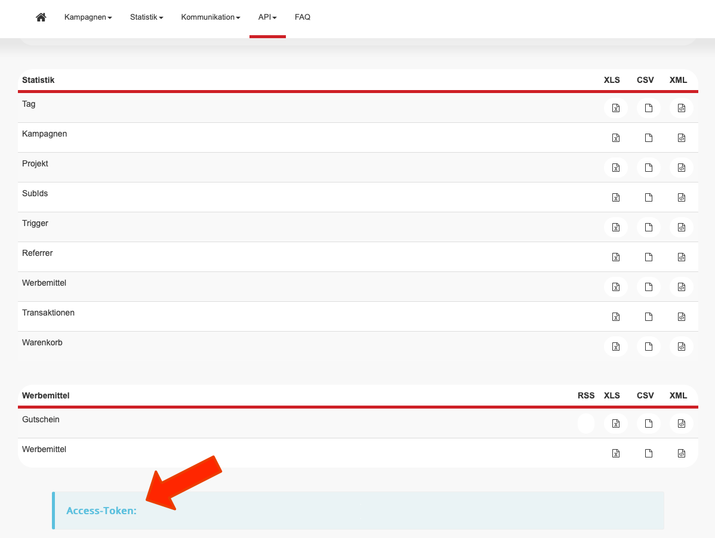This screenshot has height=538, width=715.
Task: Export Warenkorb statistics as CSV
Action: pos(648,347)
